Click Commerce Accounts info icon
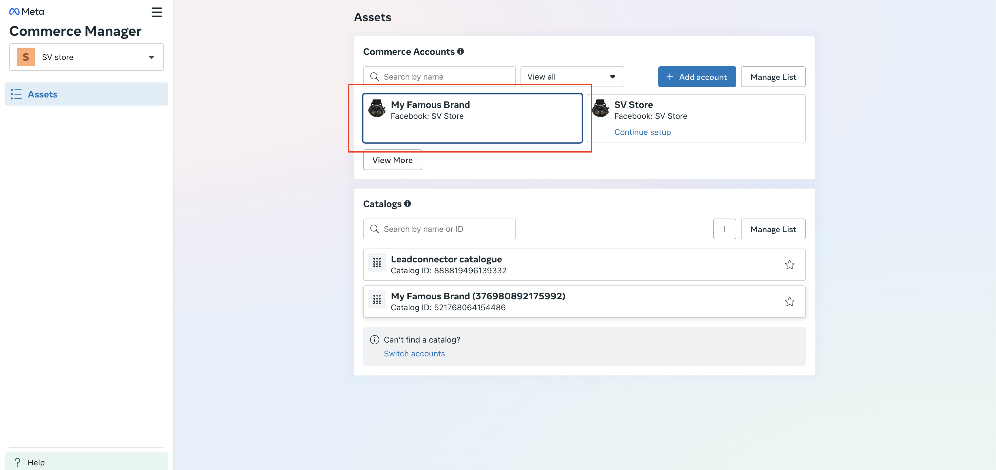Screen dimensions: 996x470 [460, 51]
